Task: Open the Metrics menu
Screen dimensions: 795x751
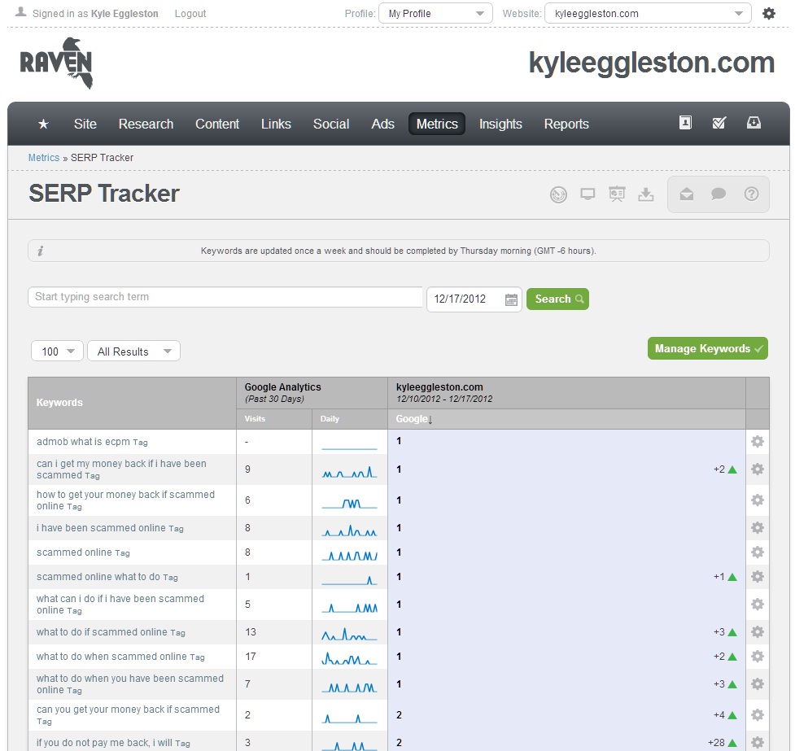Action: pos(437,124)
